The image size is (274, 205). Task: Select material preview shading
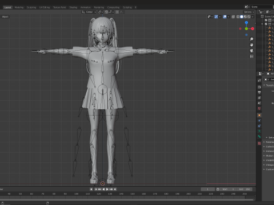(245, 17)
